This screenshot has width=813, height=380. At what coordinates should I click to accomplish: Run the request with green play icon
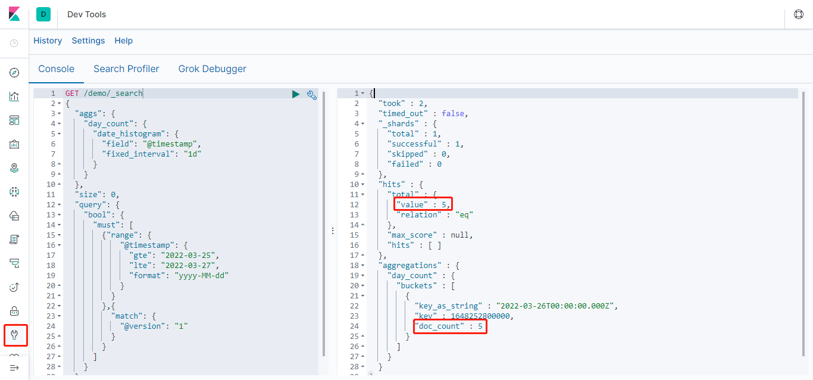(x=296, y=94)
